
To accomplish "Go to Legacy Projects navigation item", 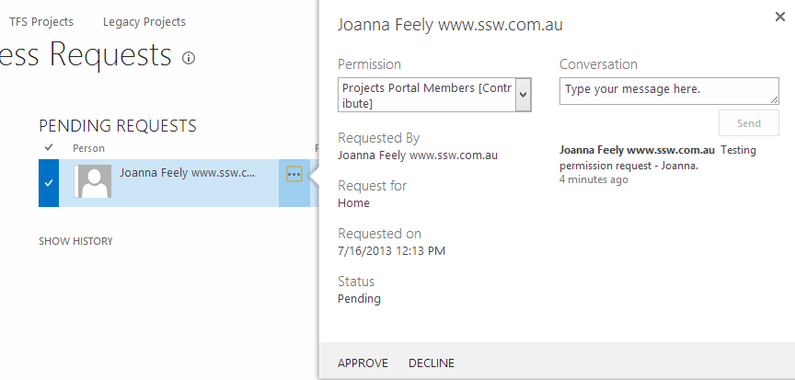I will coord(144,21).
